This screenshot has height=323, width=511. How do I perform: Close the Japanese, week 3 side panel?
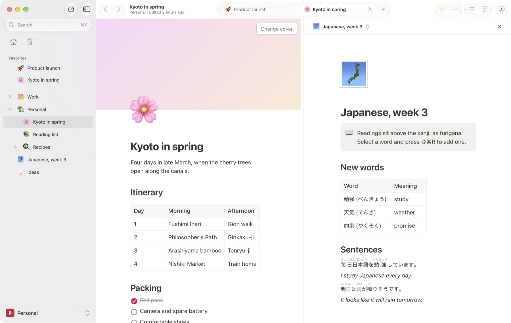pos(499,27)
